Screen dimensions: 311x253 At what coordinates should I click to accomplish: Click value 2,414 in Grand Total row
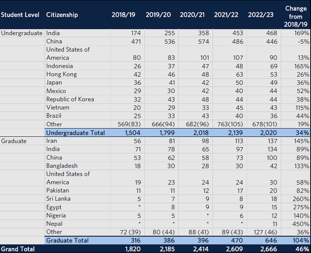tap(200, 249)
